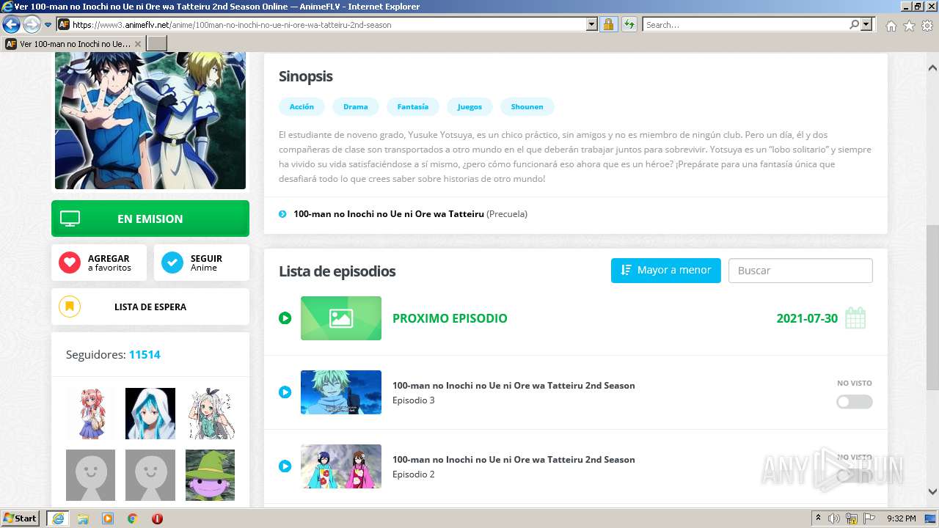This screenshot has width=939, height=528.
Task: Open the search provider dropdown
Action: [x=866, y=25]
